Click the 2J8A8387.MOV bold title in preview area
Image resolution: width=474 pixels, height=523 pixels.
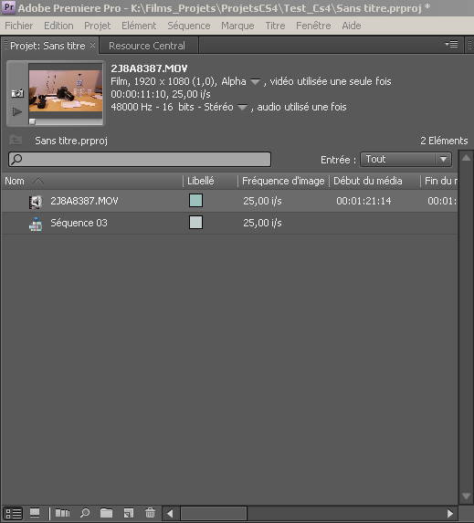tap(149, 68)
